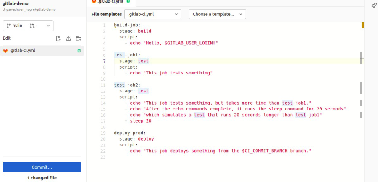Click the green changed indicator on the editor tab
378x182 pixels.
coord(128,1)
